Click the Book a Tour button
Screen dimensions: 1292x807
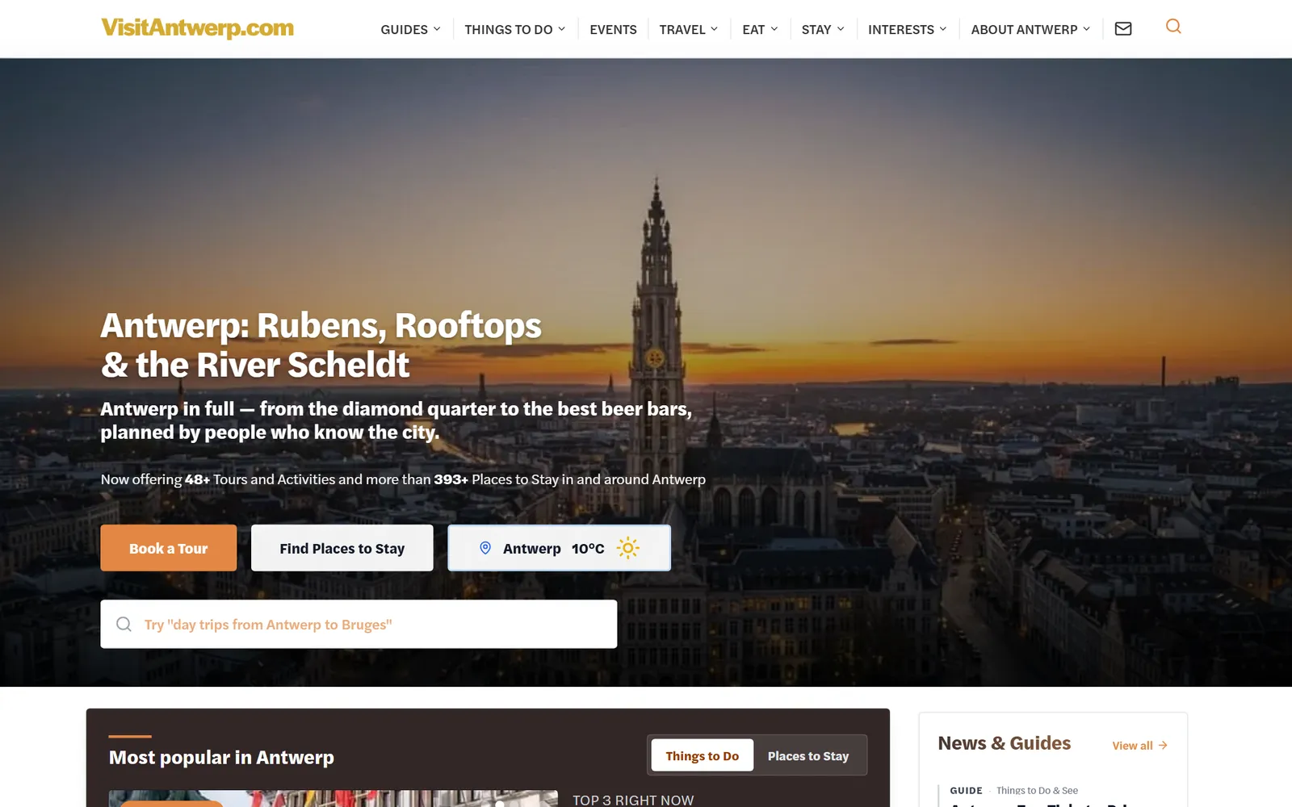point(169,548)
